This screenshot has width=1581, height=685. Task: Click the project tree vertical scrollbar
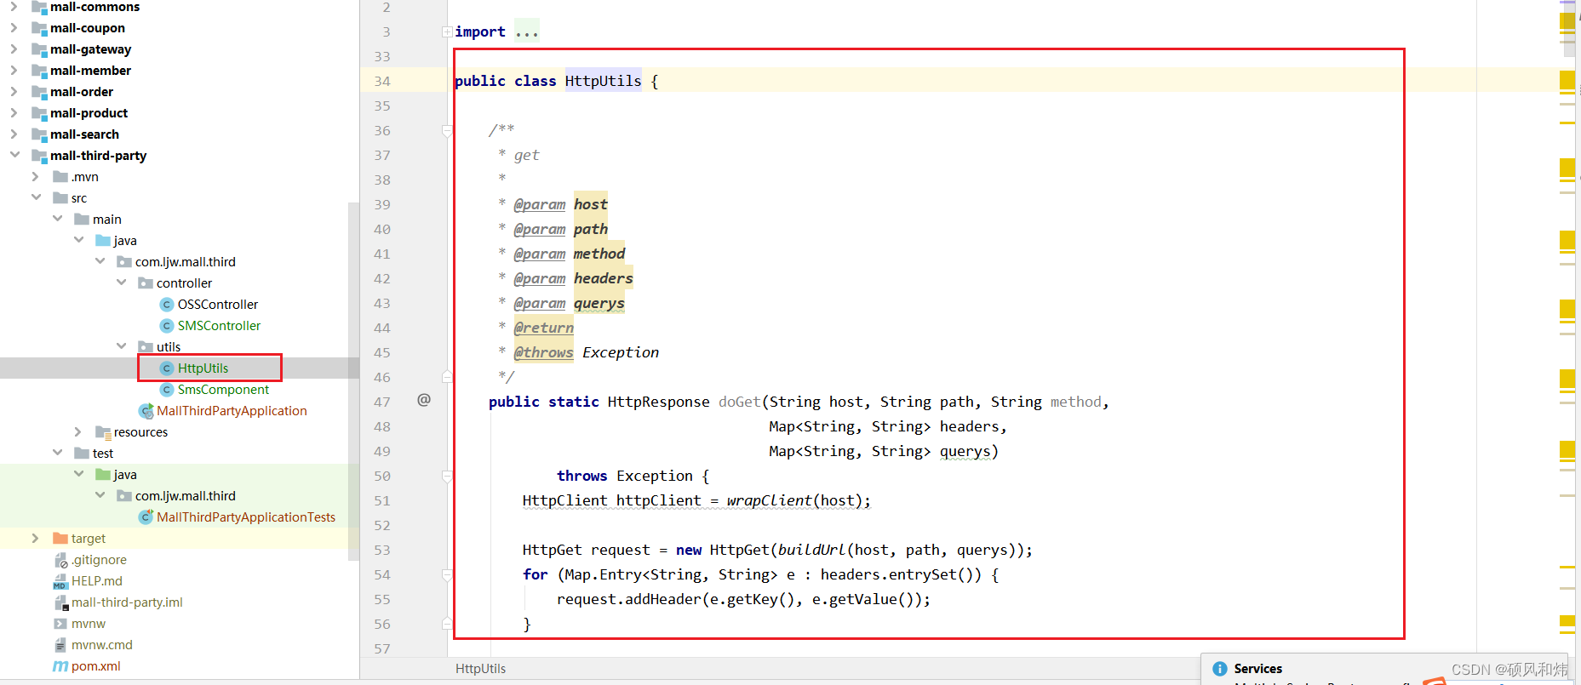click(353, 381)
